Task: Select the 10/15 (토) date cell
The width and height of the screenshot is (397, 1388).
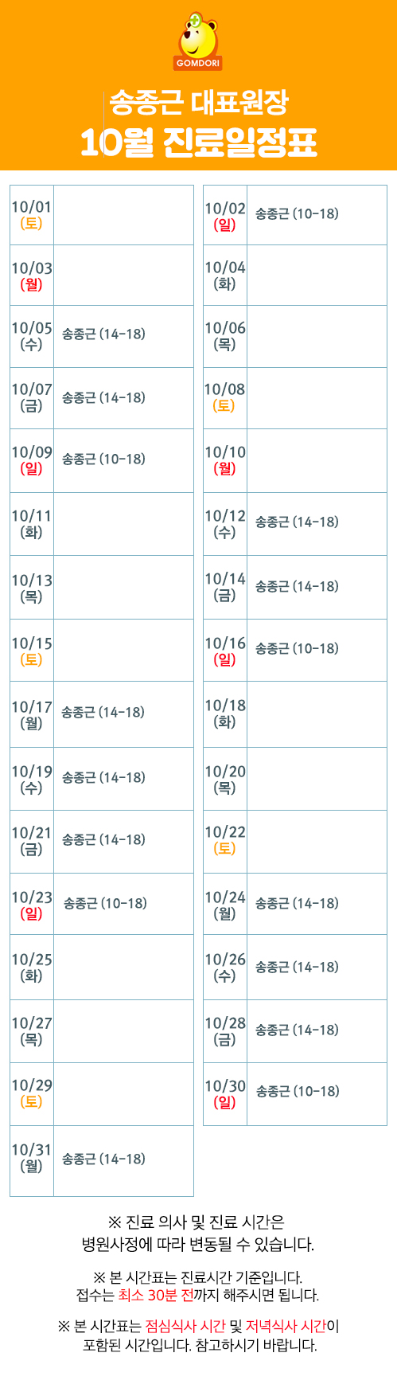Action: [32, 651]
